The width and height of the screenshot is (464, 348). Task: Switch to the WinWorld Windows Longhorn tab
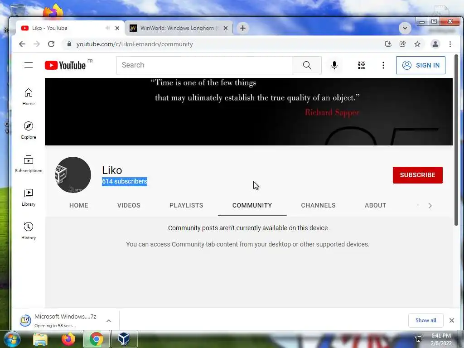pos(179,28)
